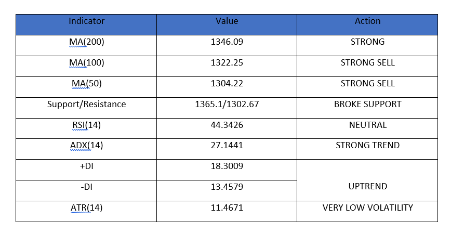
Task: Click the Value column header
Action: click(227, 24)
